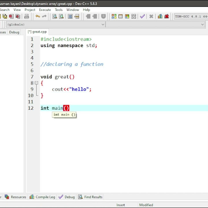Select the great.cpp editor tab

[x=37, y=32]
